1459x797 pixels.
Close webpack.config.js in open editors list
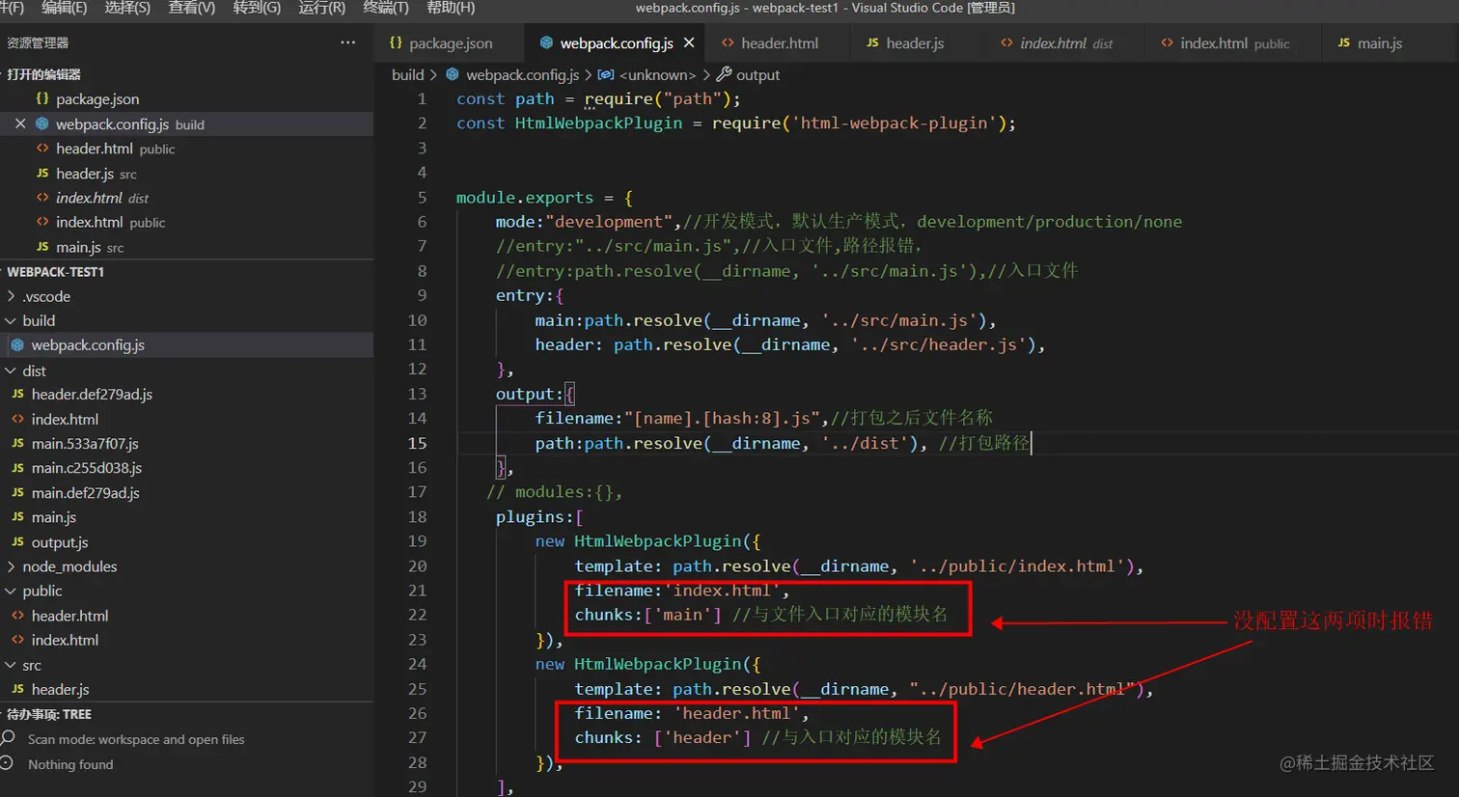(20, 124)
